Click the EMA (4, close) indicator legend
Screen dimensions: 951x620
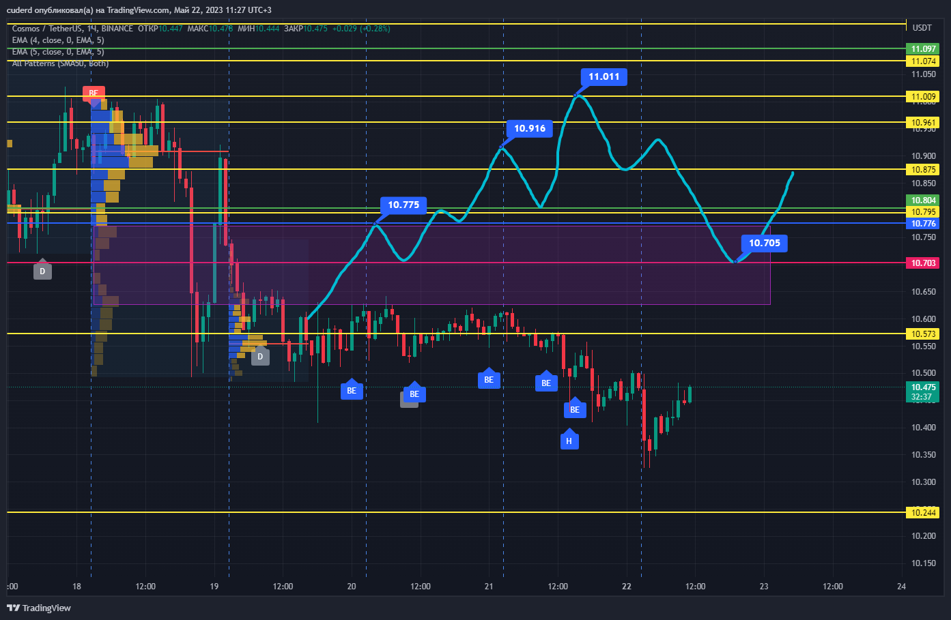[x=58, y=40]
